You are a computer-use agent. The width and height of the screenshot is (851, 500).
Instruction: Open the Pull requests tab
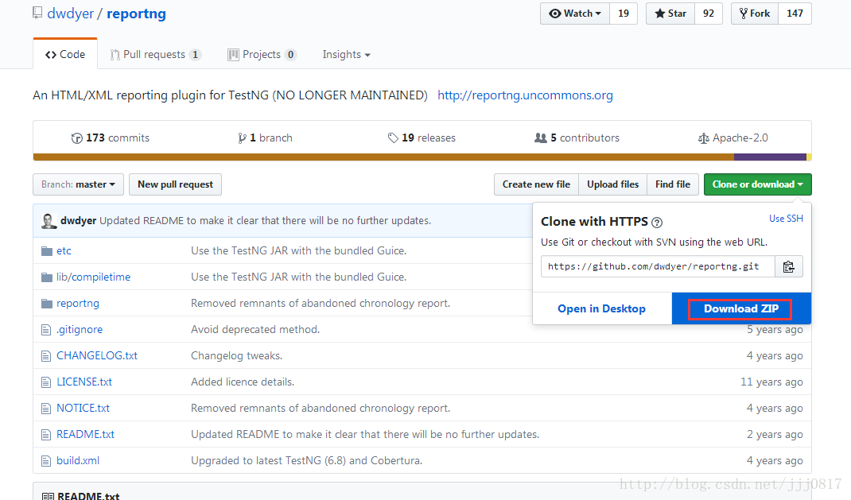[155, 54]
